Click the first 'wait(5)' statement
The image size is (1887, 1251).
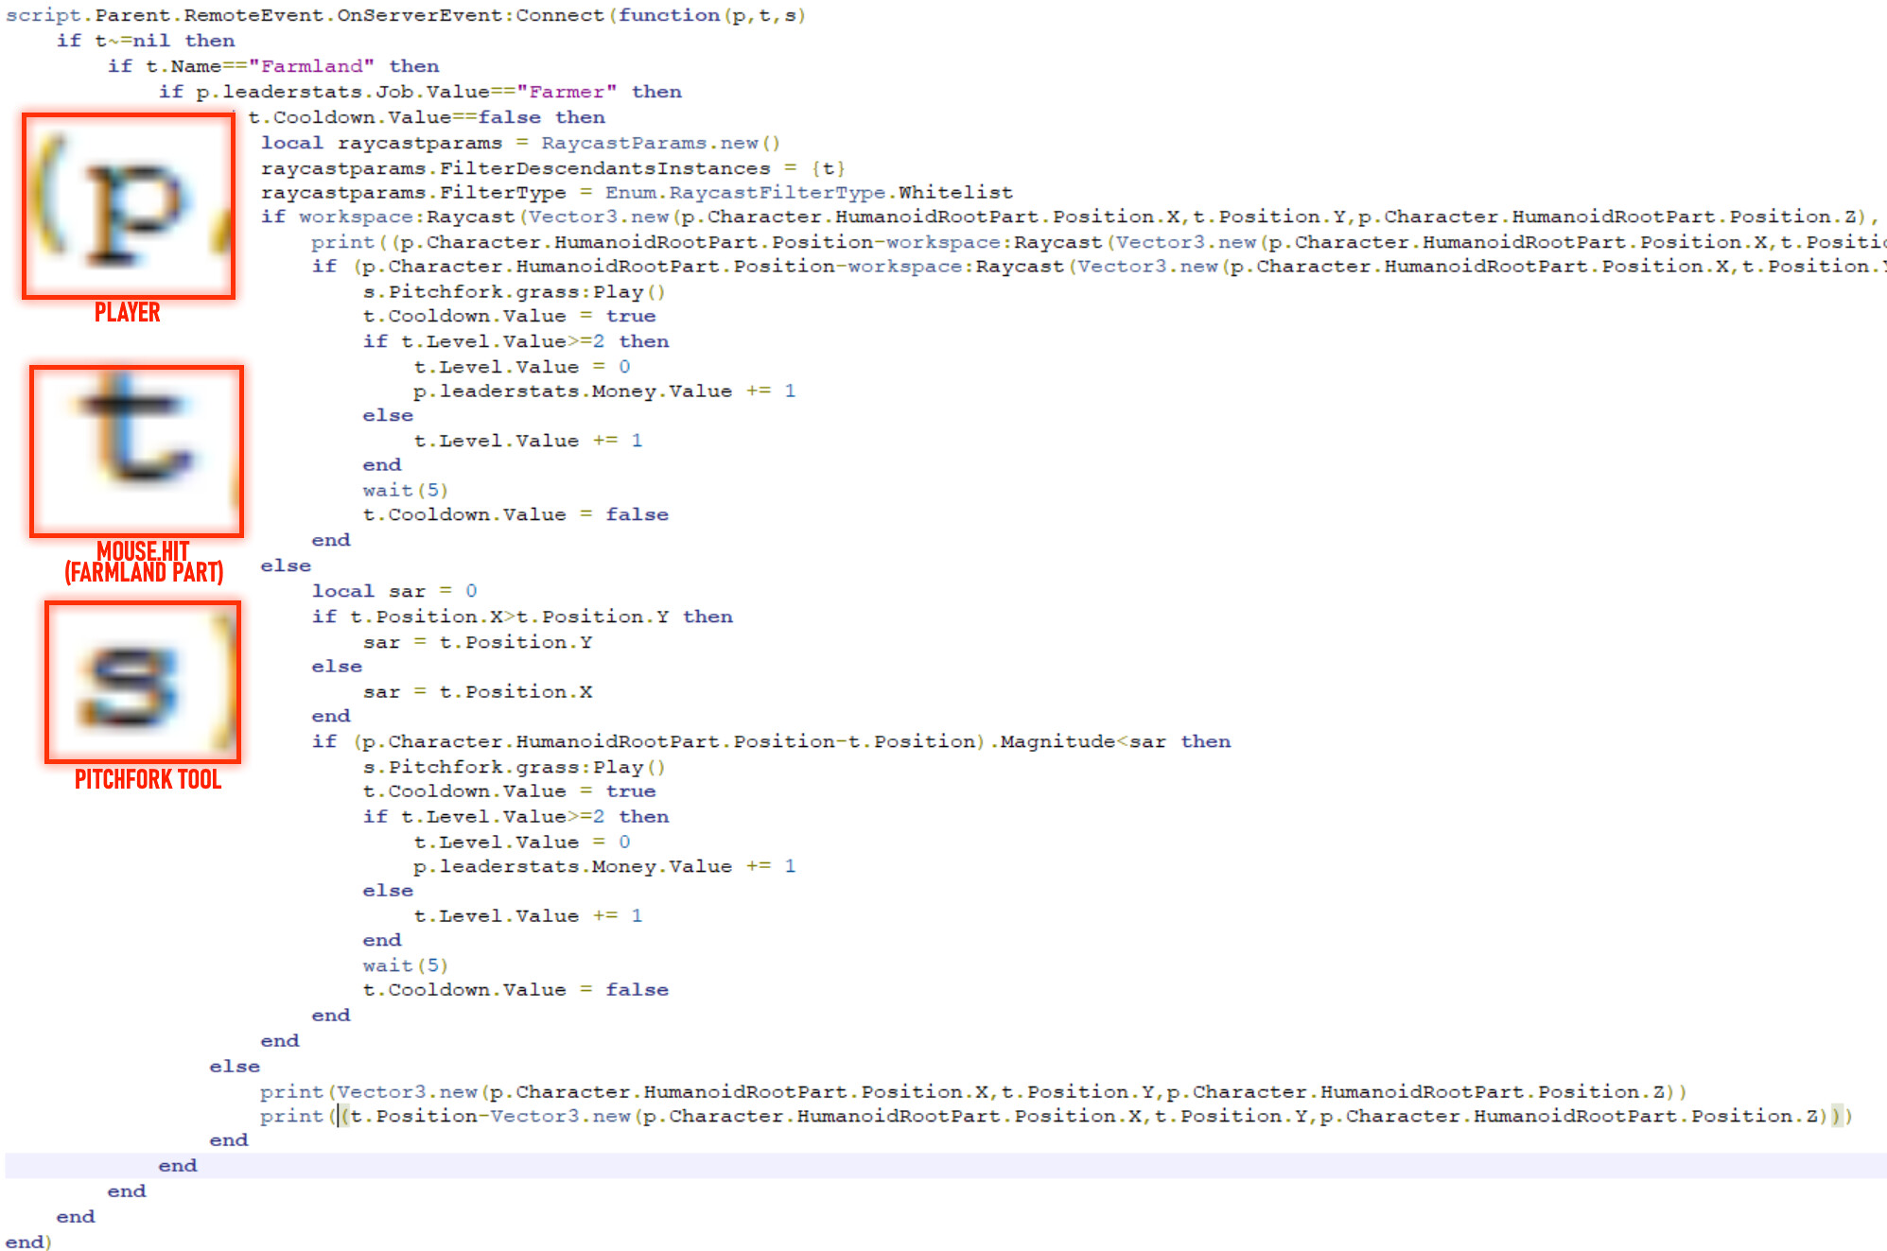405,490
